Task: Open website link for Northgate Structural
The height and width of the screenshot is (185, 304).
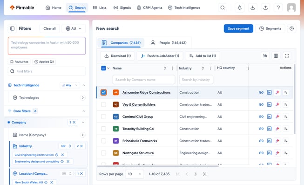Action: click(x=261, y=153)
